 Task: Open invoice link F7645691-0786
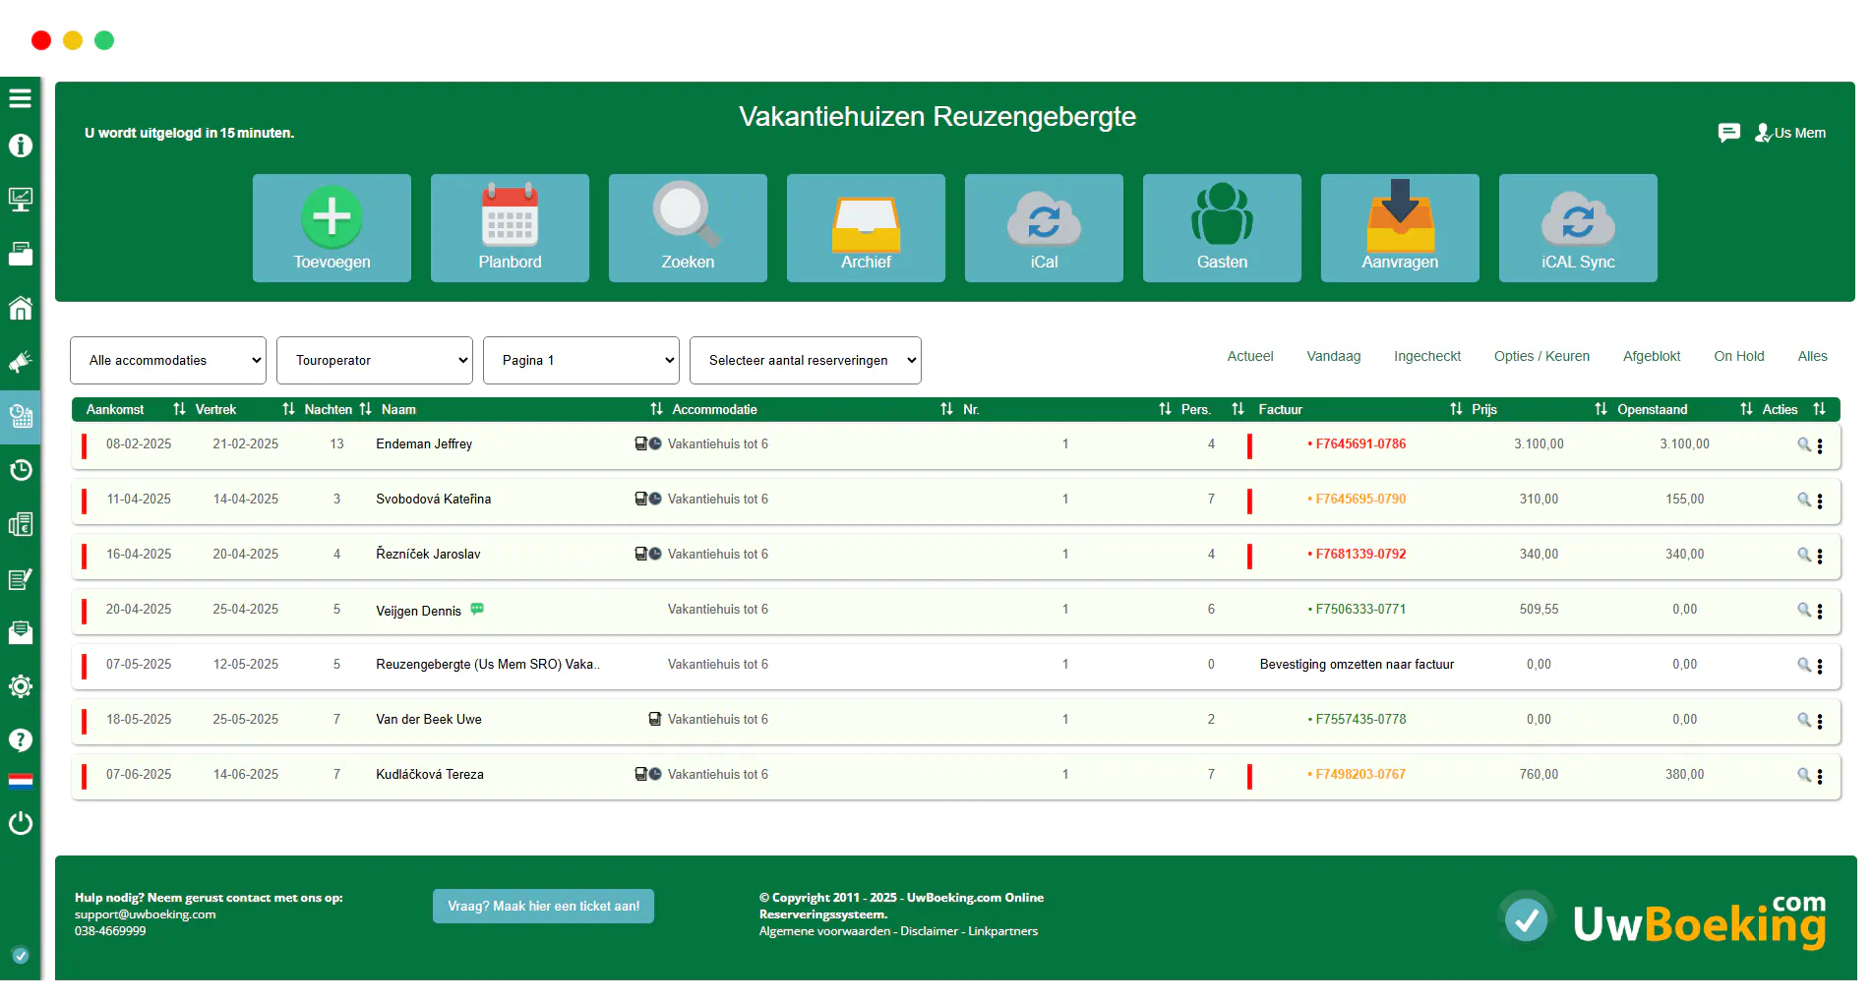coord(1360,444)
